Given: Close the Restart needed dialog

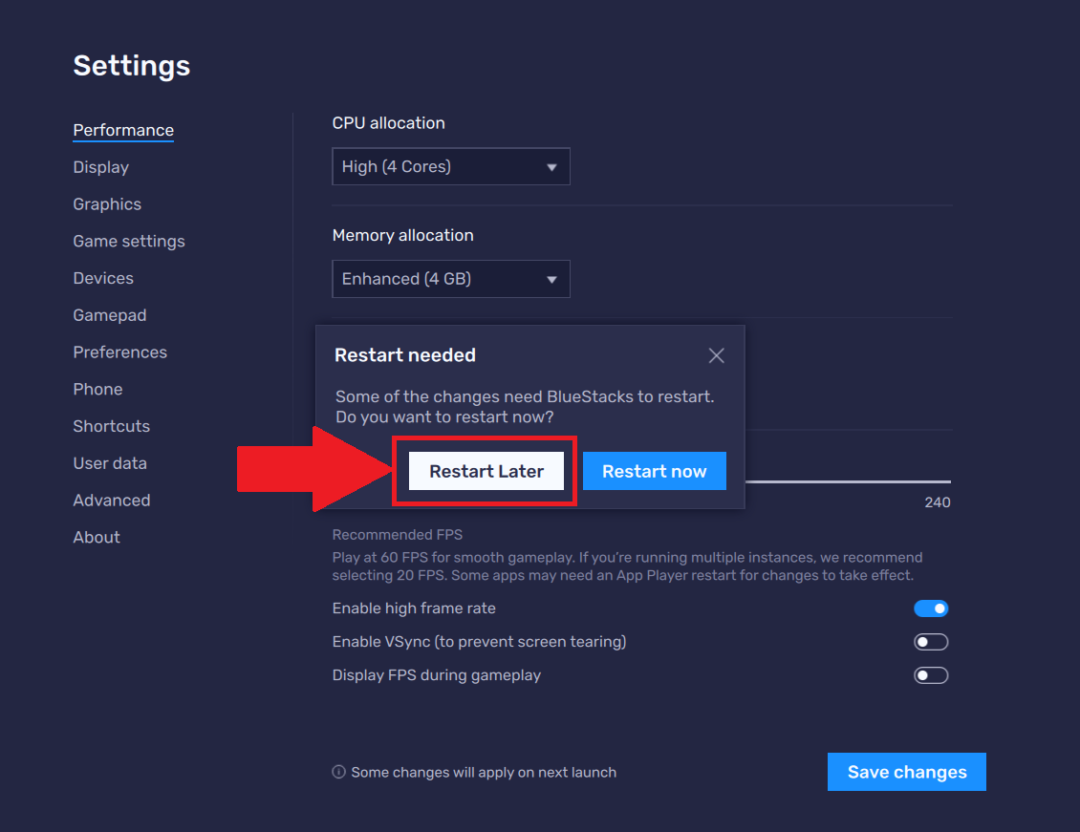Looking at the screenshot, I should (716, 356).
